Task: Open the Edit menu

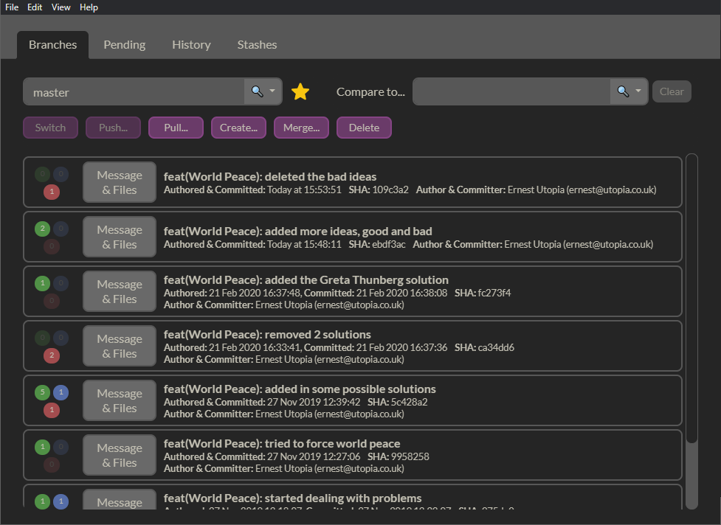Action: coord(34,7)
